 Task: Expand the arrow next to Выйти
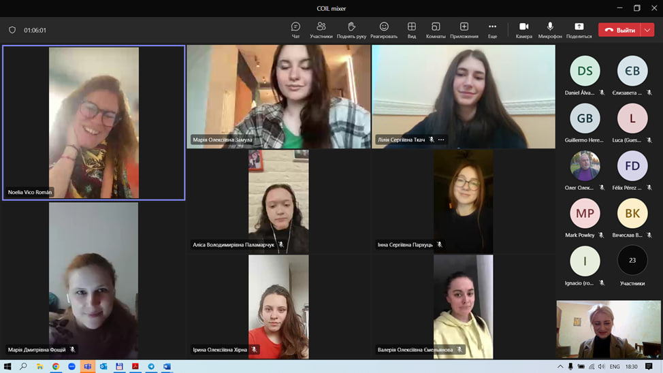647,30
